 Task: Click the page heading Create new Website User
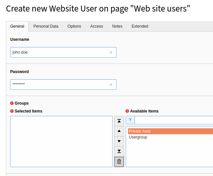coord(98,9)
